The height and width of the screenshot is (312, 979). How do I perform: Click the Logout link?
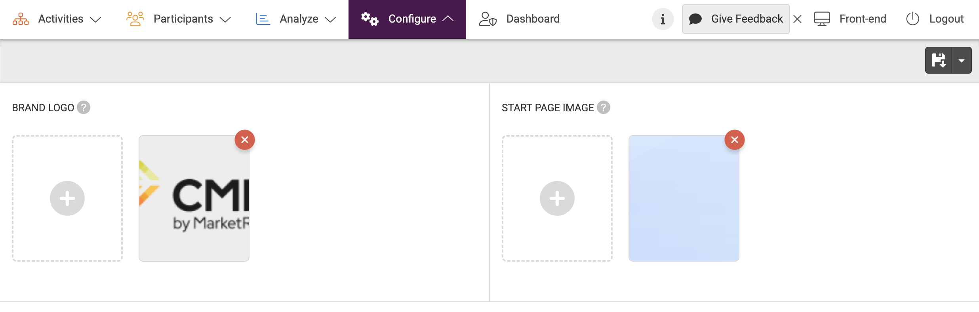(935, 19)
